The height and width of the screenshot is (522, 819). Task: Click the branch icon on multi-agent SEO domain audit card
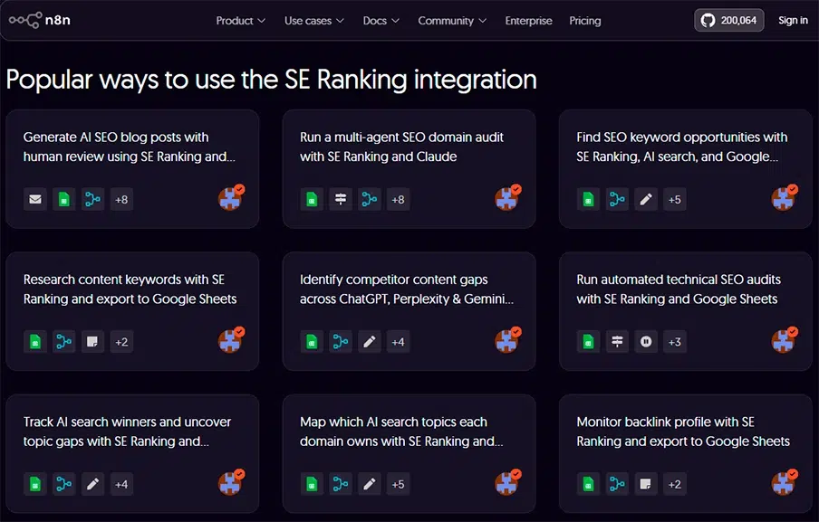pyautogui.click(x=370, y=199)
